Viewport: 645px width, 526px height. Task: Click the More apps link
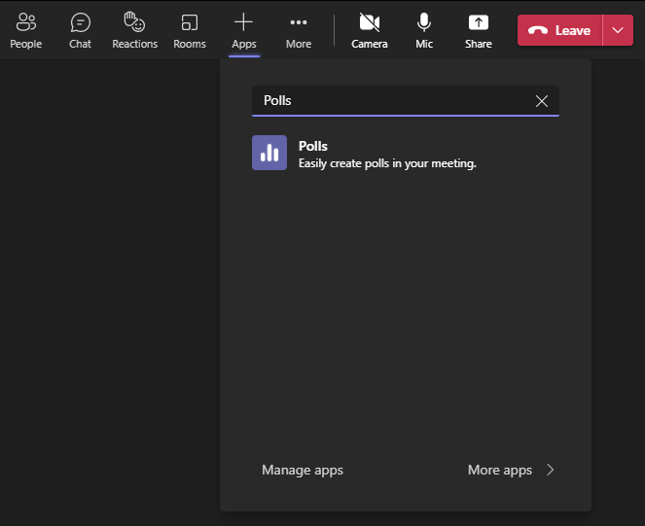coord(500,470)
